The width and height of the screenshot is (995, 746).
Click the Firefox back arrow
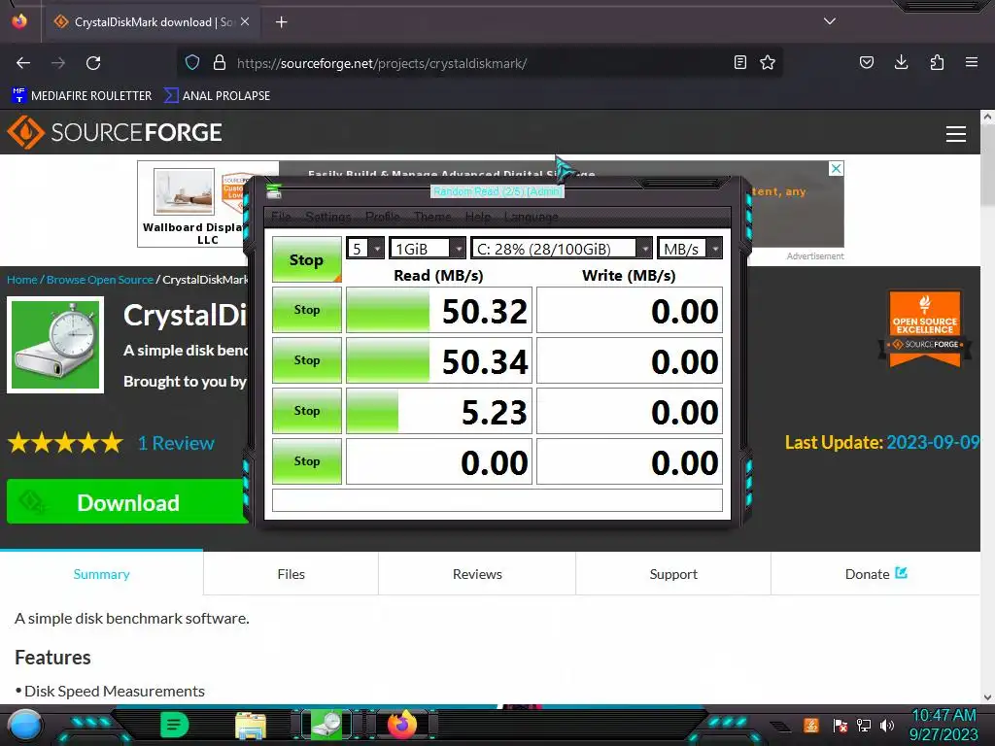click(x=23, y=63)
